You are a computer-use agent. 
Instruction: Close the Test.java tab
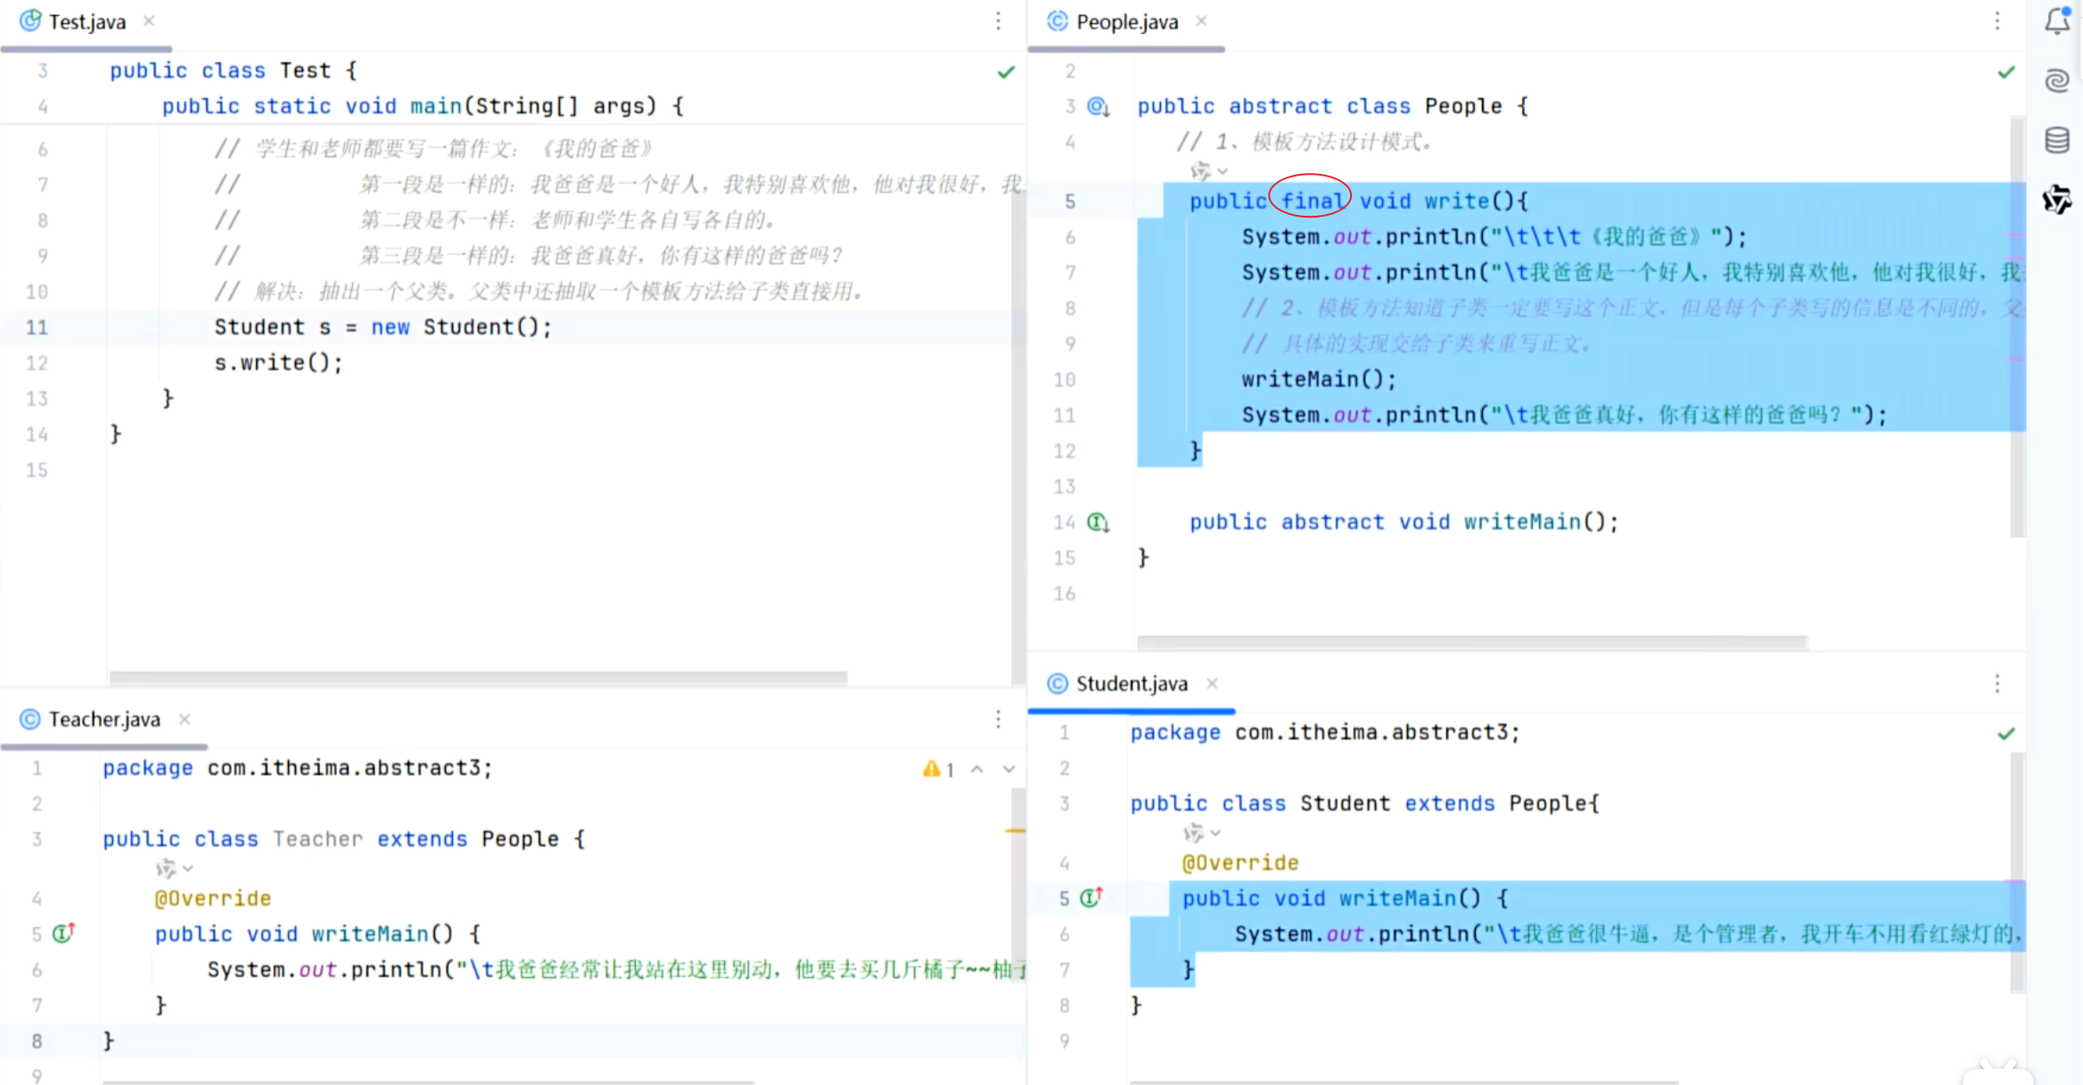pyautogui.click(x=149, y=21)
